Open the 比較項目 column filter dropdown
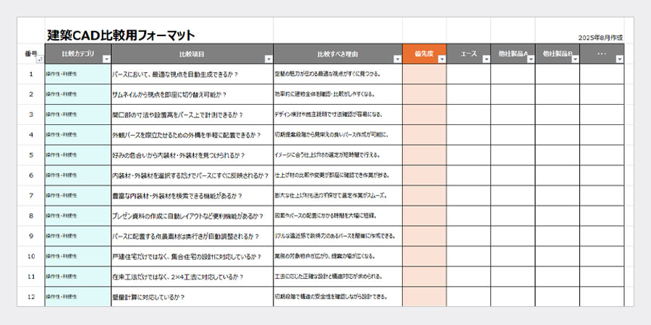The width and height of the screenshot is (651, 325). tap(269, 59)
